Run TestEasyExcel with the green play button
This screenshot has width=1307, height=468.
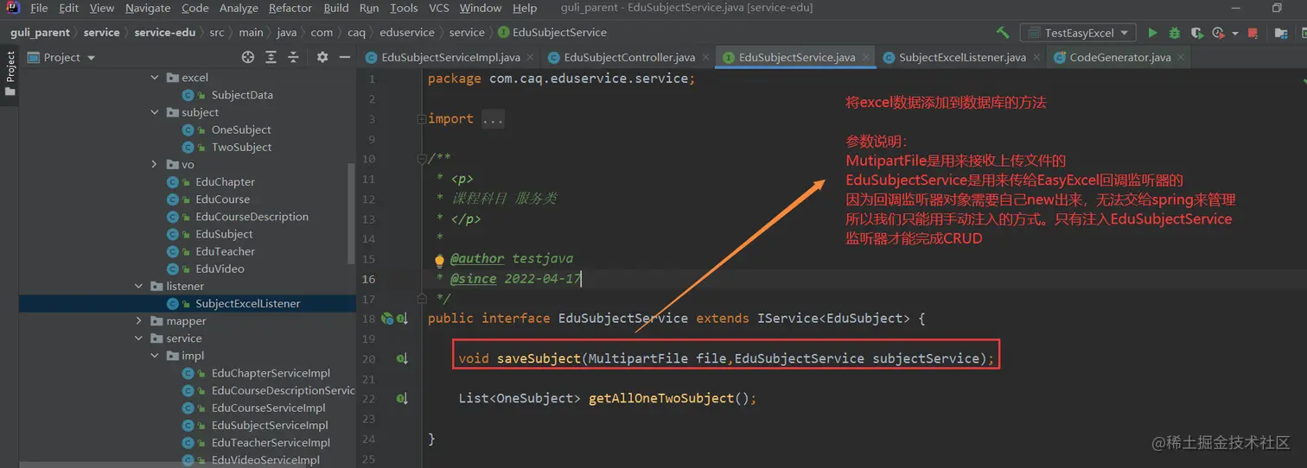point(1152,33)
